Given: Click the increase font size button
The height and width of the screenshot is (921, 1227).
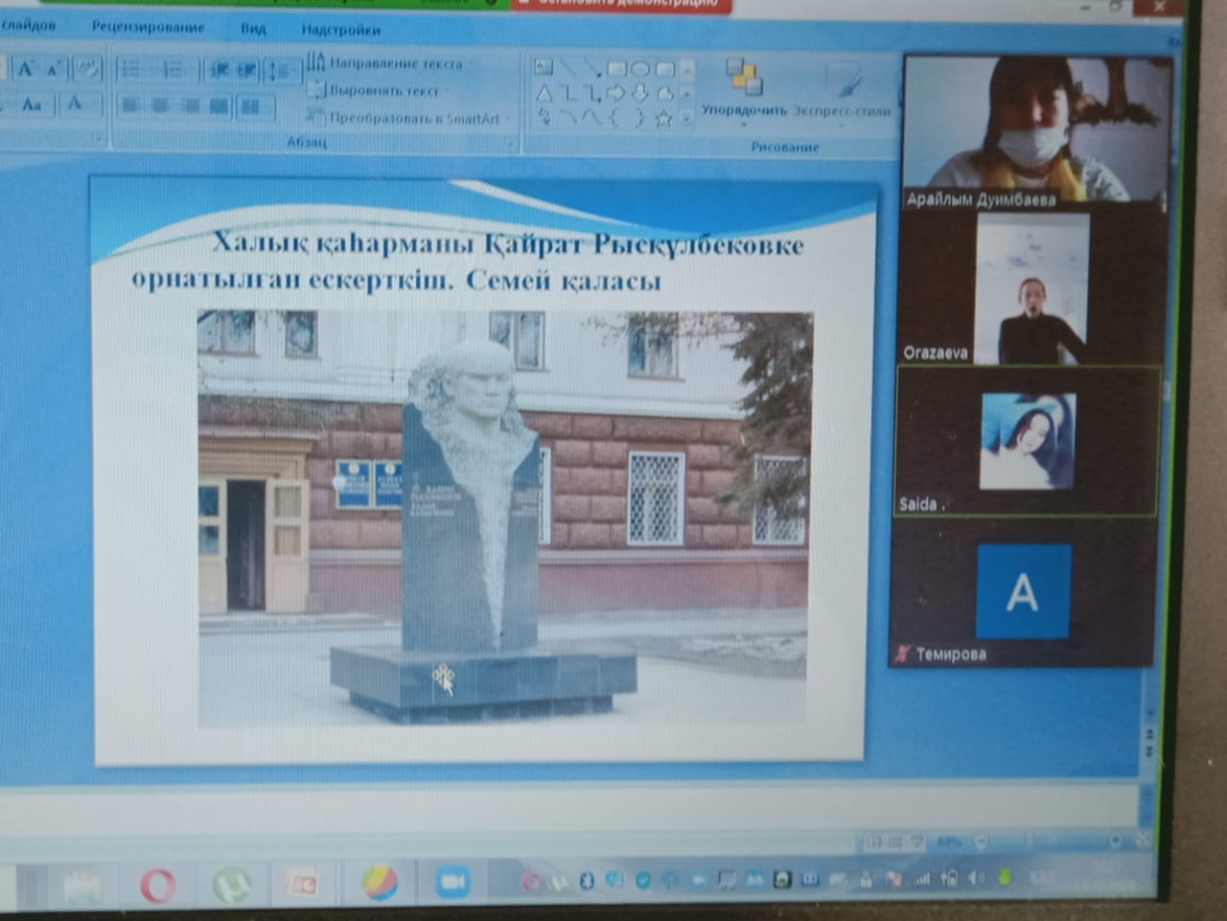Looking at the screenshot, I should pos(26,69).
